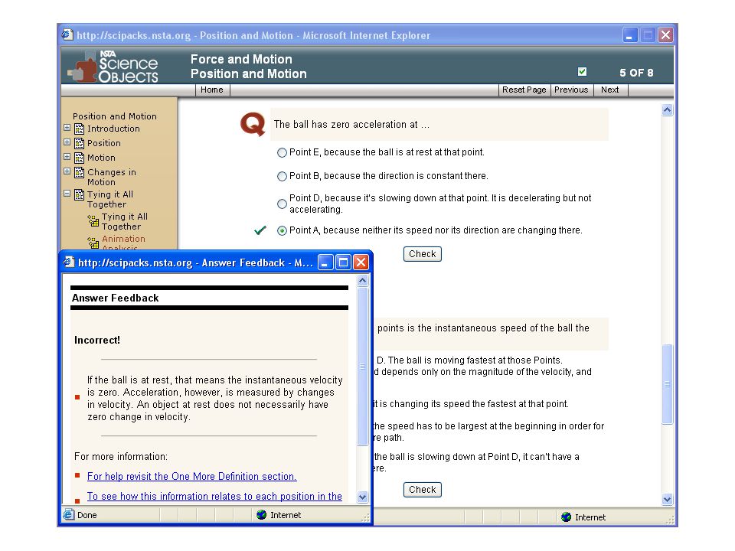This screenshot has height=551, width=735.
Task: Click the Answer Feedback scroll down arrow
Action: (x=362, y=497)
